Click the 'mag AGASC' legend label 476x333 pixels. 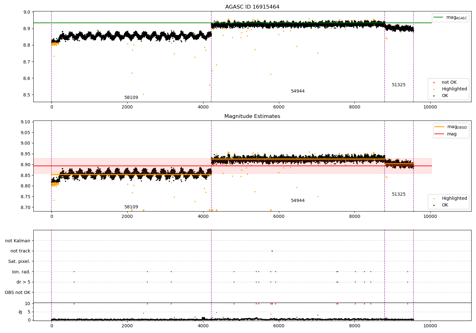(x=457, y=18)
